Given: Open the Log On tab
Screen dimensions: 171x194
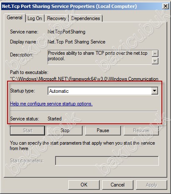Looking at the screenshot, I should (x=35, y=18).
